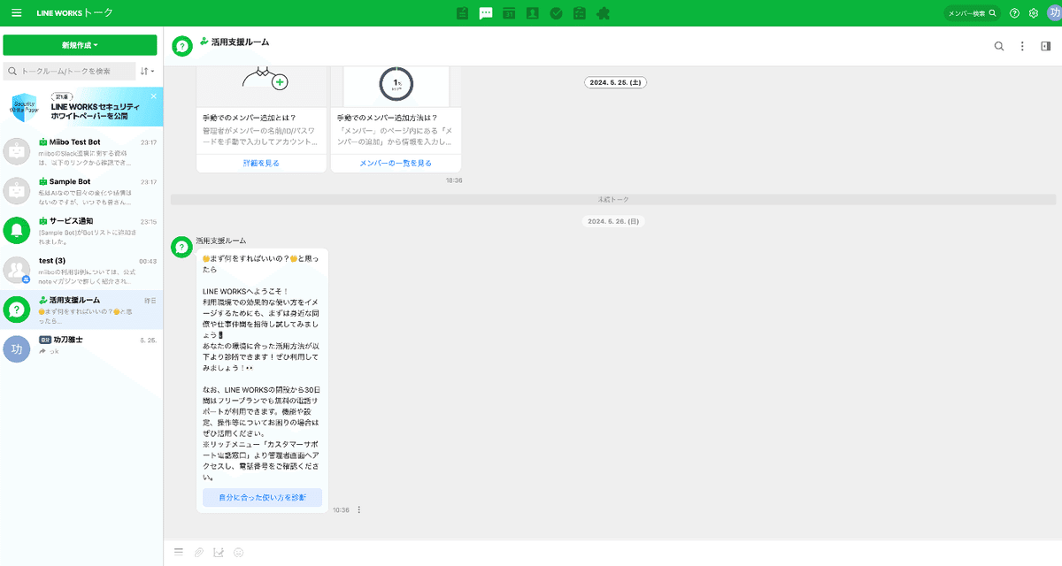
Task: Open the Address Book contacts icon
Action: (x=533, y=13)
